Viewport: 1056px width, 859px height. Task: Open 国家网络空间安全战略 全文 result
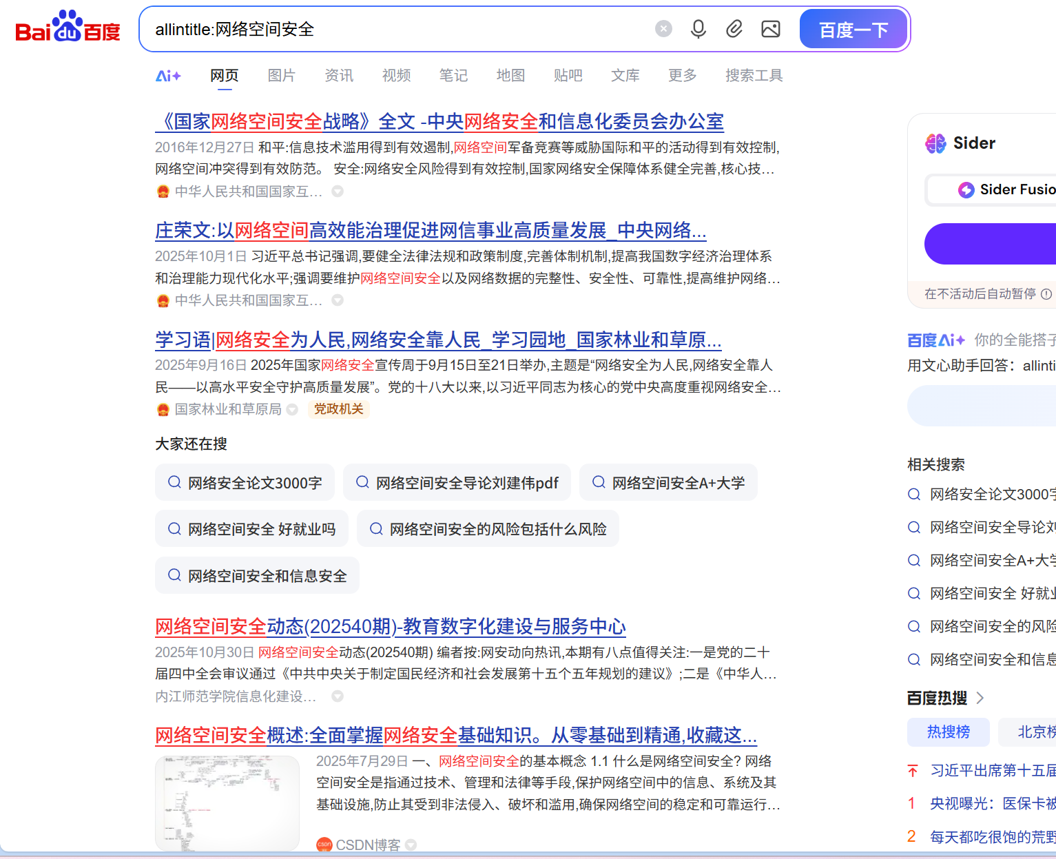point(439,122)
